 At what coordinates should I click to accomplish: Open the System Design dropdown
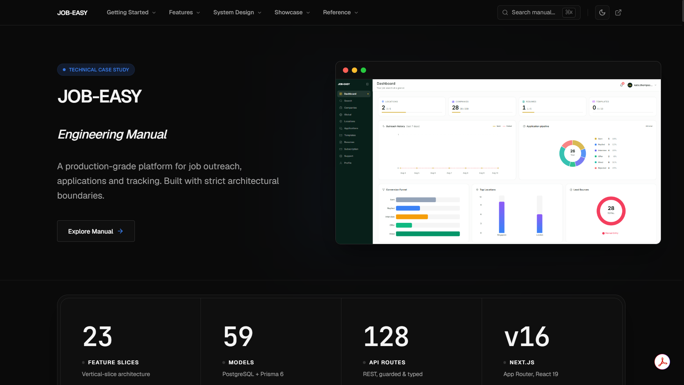(237, 12)
